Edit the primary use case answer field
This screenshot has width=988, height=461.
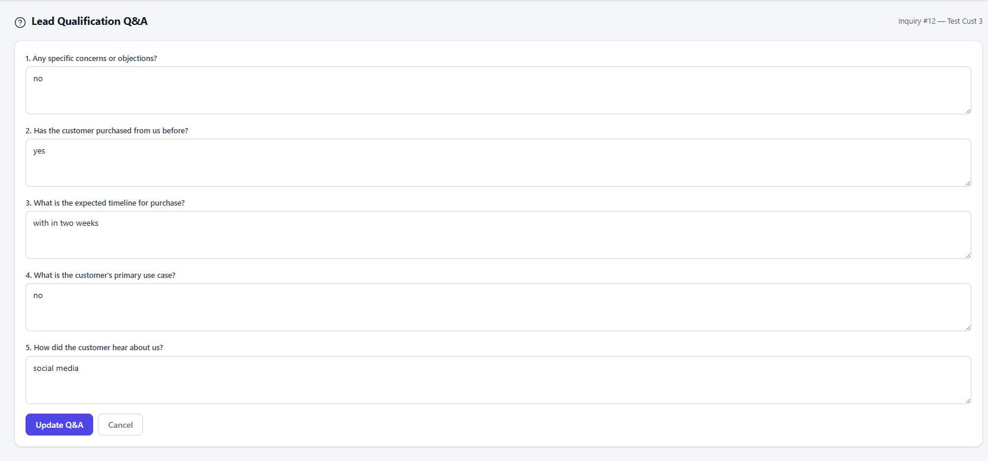[498, 307]
